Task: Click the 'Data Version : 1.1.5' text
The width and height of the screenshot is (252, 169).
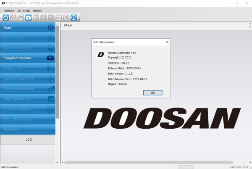Action: pos(120,74)
